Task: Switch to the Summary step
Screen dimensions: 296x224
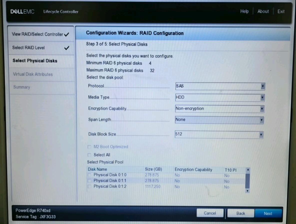Action: (21, 87)
